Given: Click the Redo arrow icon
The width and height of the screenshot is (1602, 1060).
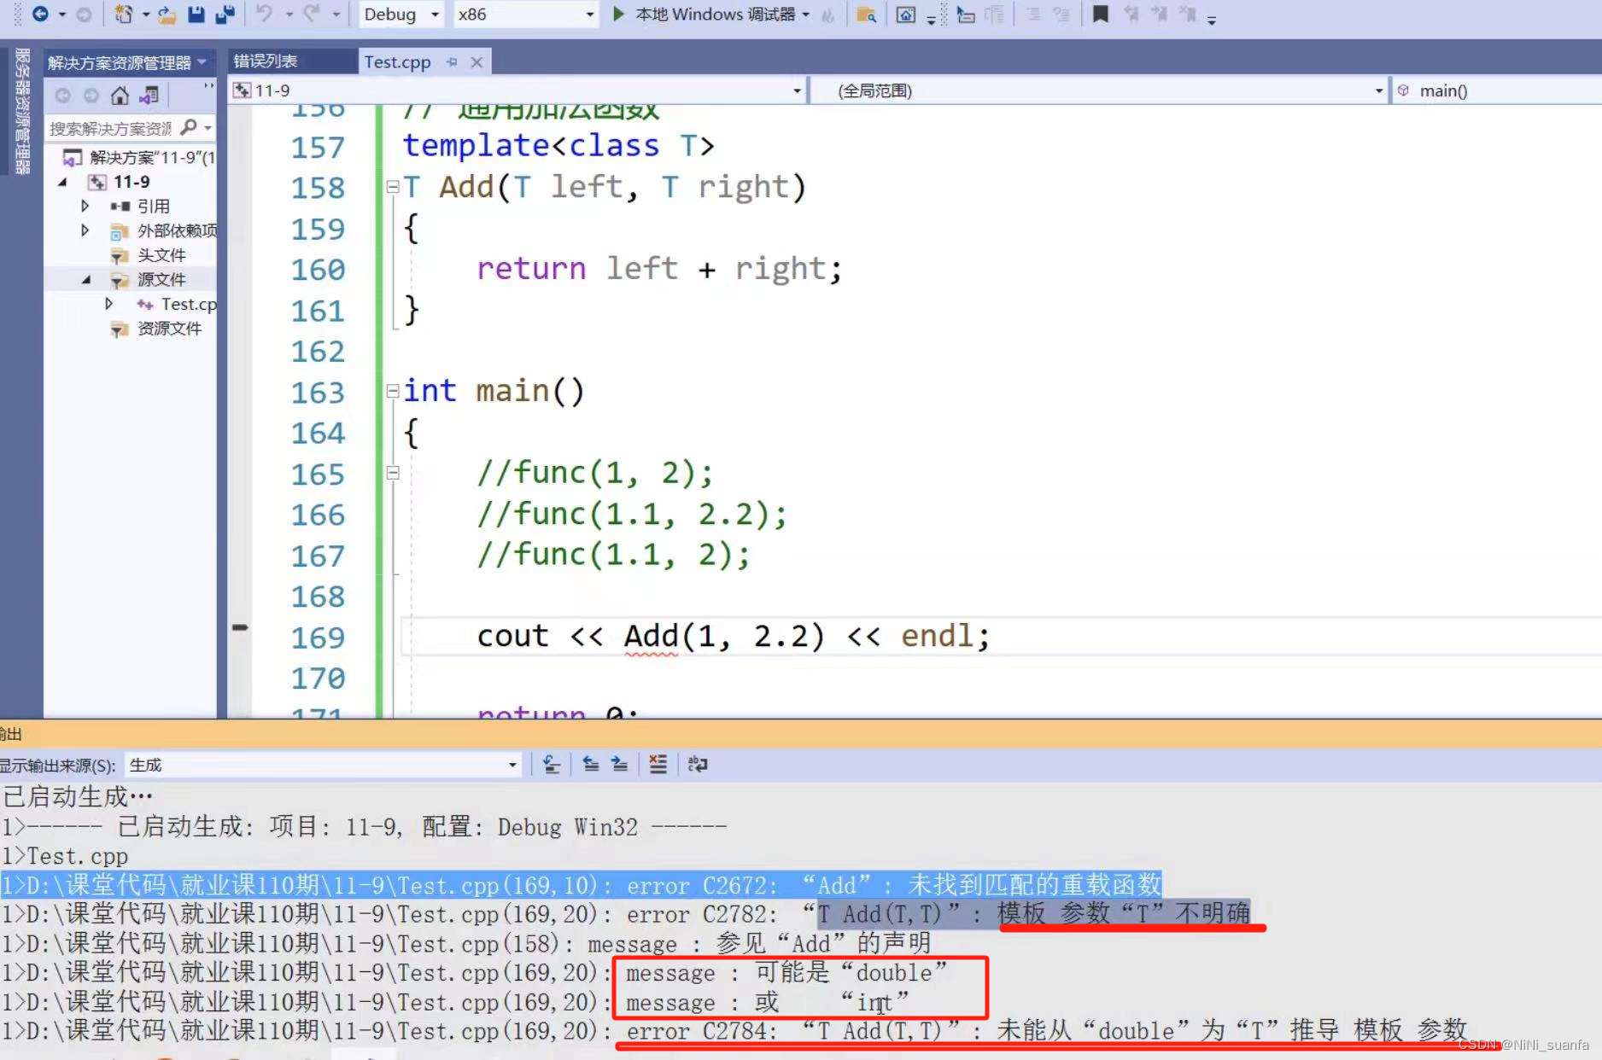Looking at the screenshot, I should point(312,14).
